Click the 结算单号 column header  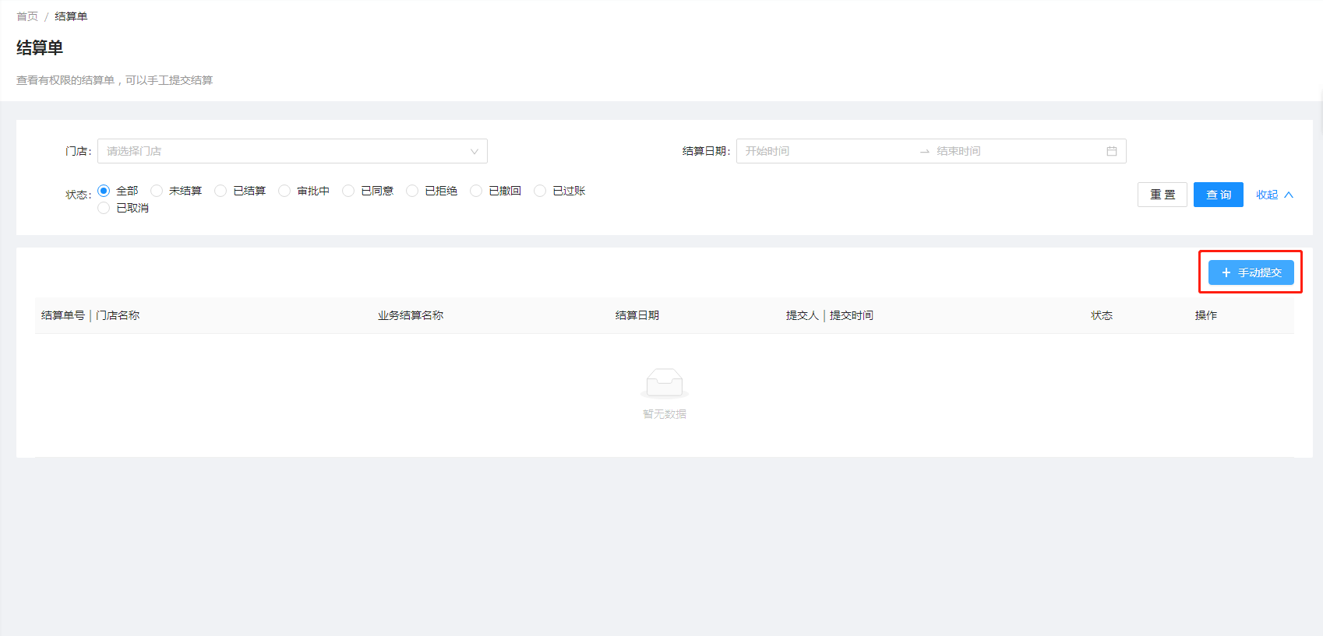(63, 315)
